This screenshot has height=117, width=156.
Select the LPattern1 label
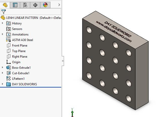click(18, 79)
